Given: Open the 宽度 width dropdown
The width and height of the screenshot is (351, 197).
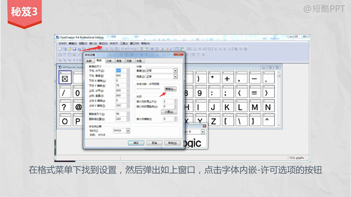Looking at the screenshot, I should (175, 76).
